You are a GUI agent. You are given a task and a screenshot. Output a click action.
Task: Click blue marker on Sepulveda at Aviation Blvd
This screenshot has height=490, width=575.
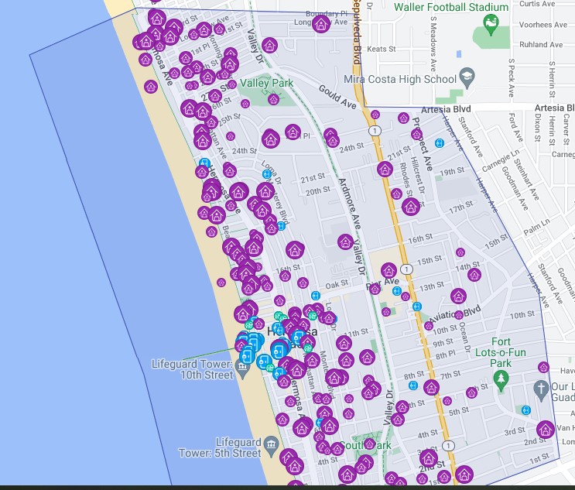417,307
